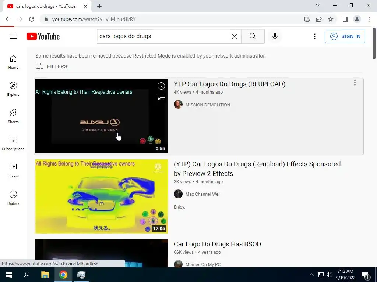Expand the FILTERS options
Screen dimensions: 377x282
(52, 66)
